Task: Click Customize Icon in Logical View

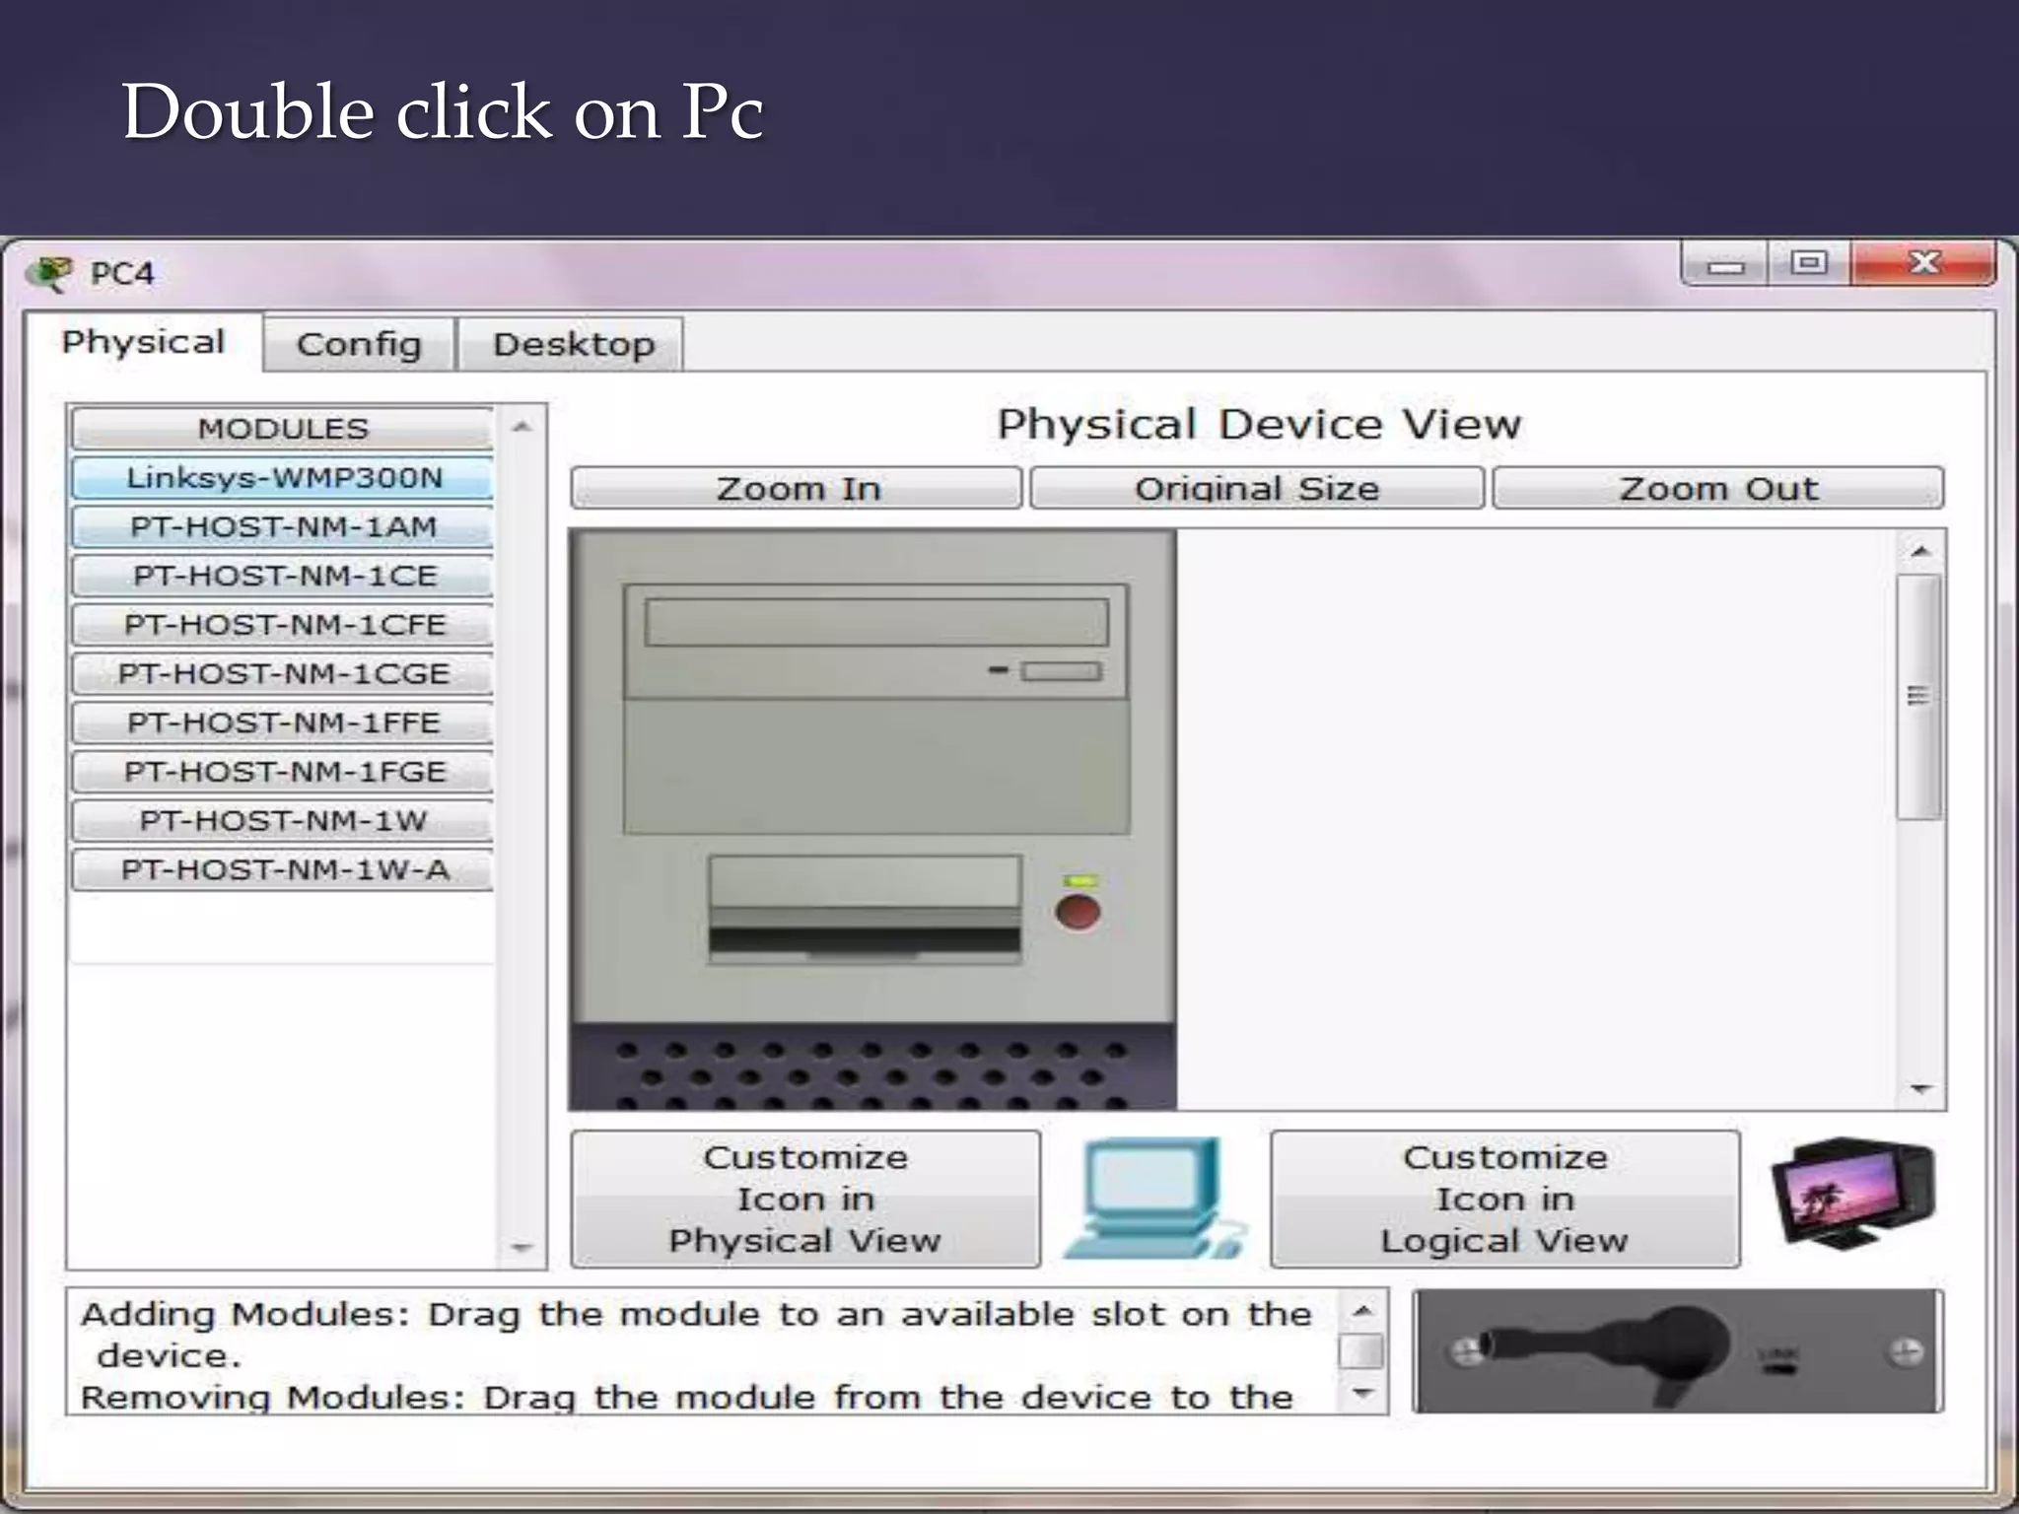Action: tap(1504, 1199)
